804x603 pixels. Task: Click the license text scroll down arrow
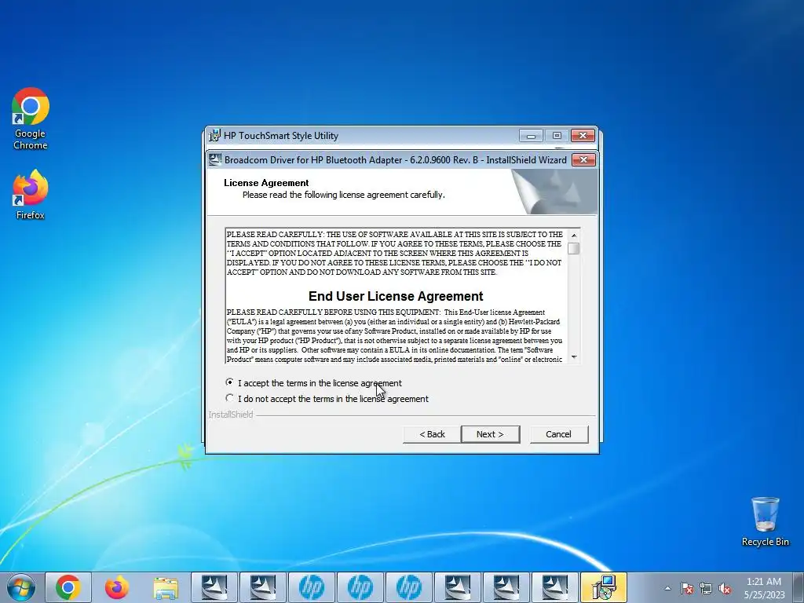(574, 357)
